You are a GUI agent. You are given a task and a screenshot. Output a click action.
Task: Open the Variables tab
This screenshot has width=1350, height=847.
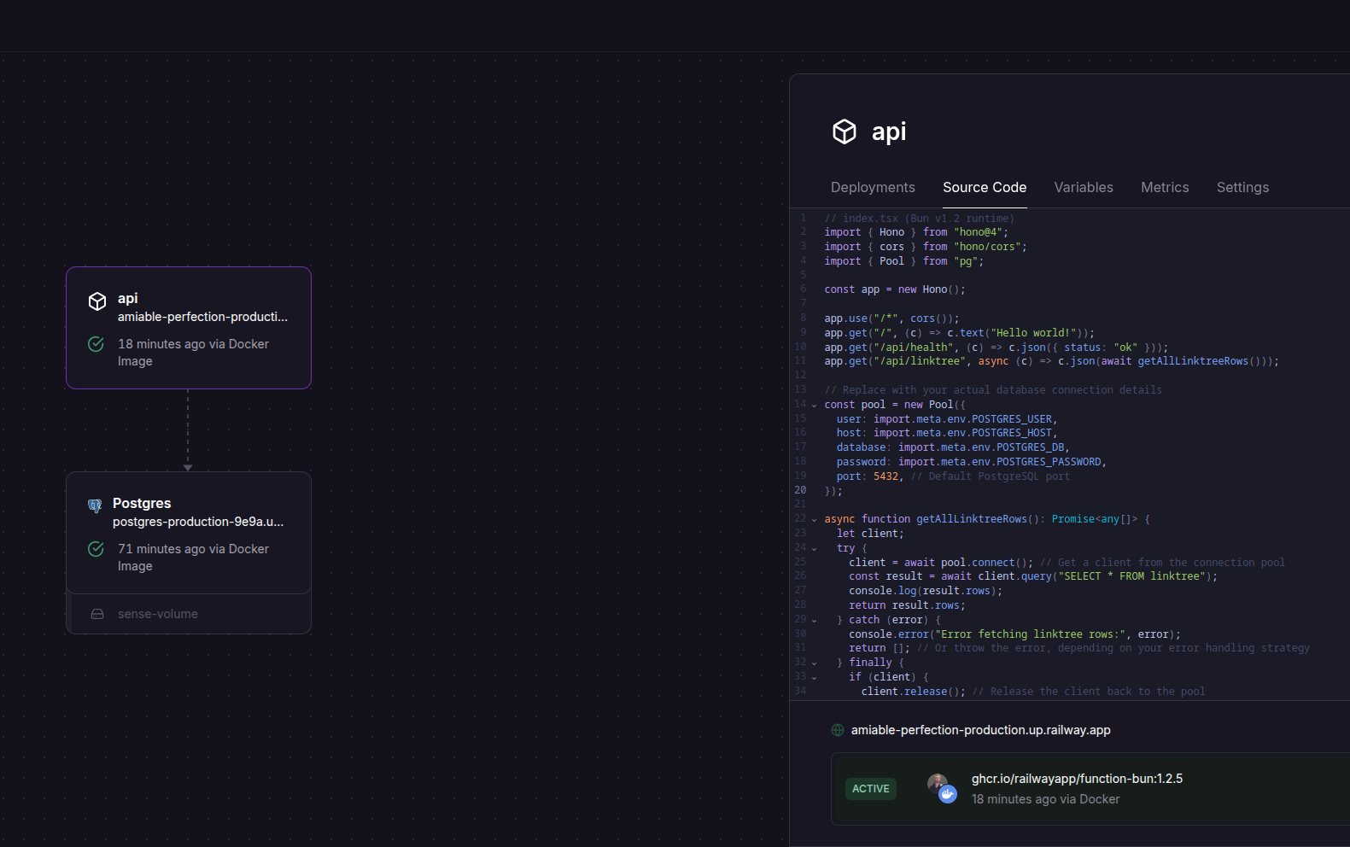coord(1084,187)
